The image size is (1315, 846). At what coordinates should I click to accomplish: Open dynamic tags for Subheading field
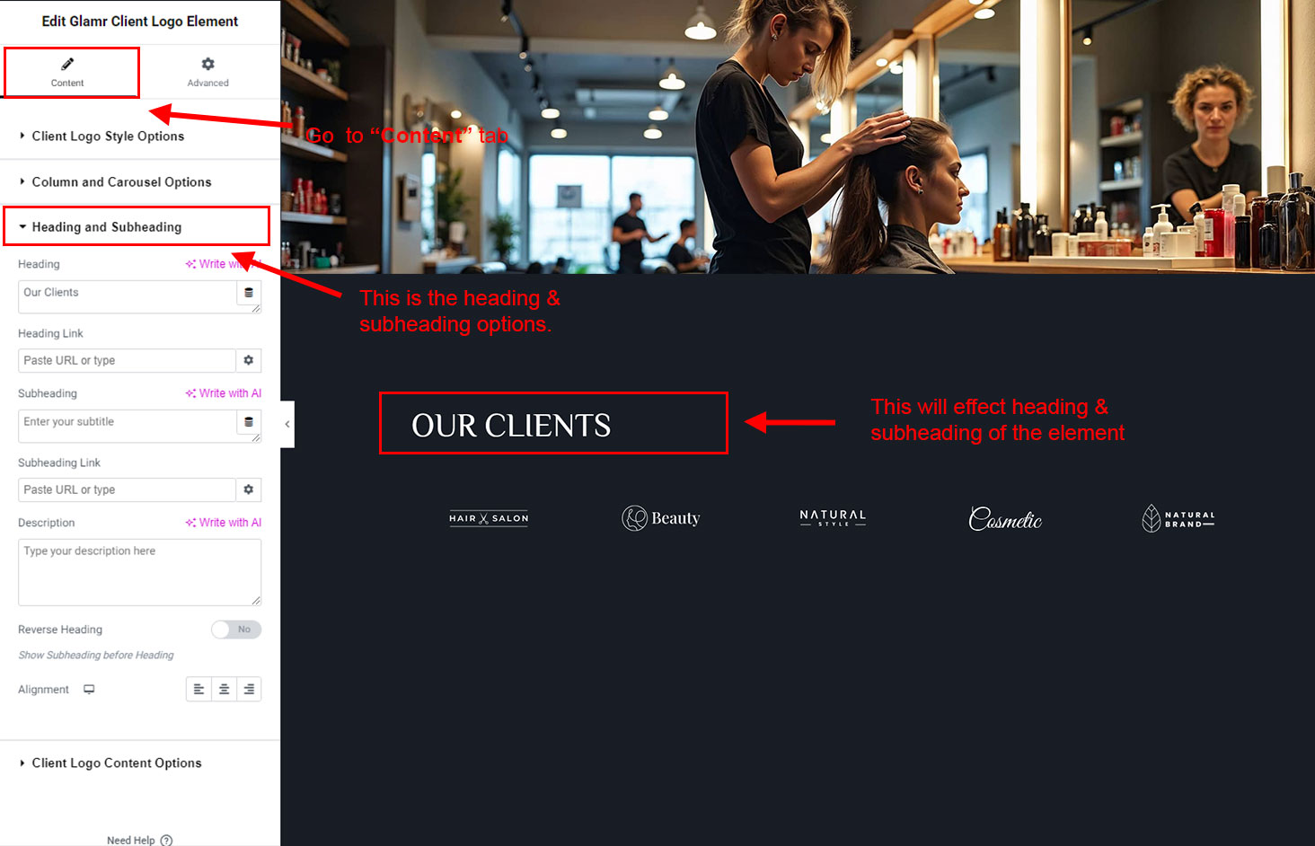249,422
